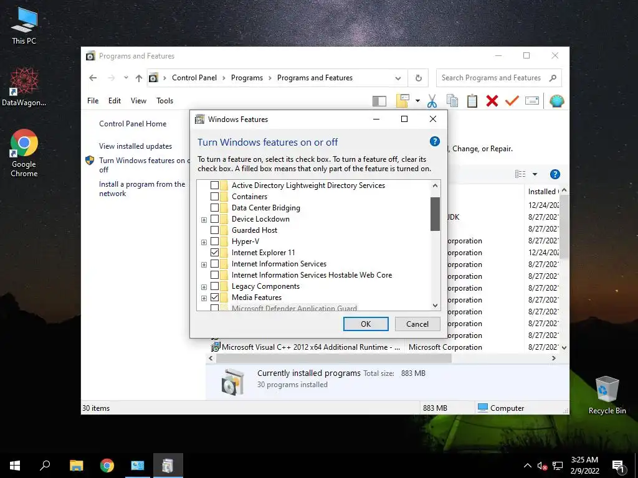Open View installed updates link
Viewport: 638px width, 478px height.
click(x=135, y=146)
